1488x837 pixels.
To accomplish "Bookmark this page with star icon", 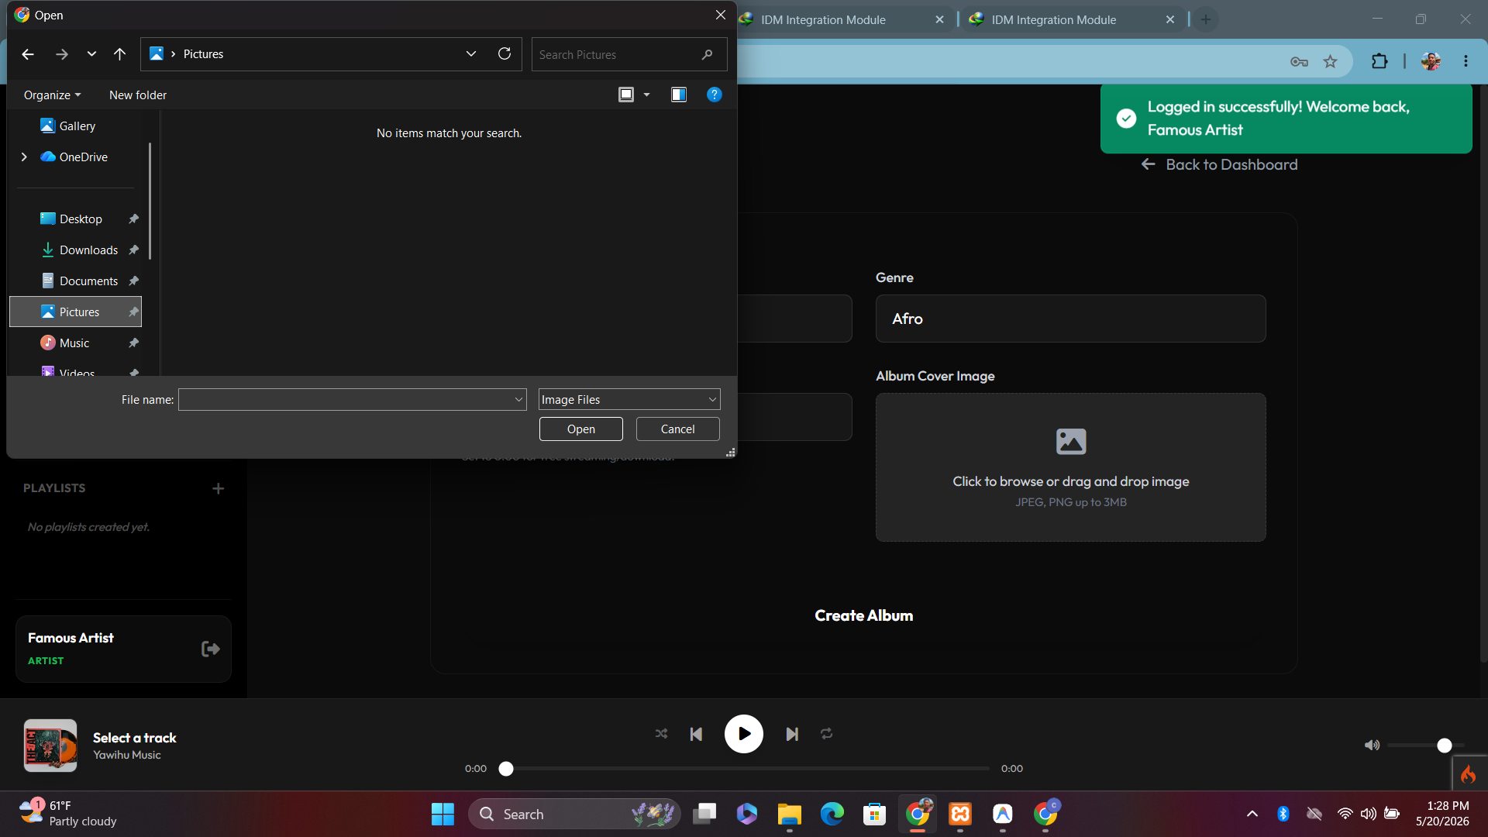I will tap(1331, 61).
